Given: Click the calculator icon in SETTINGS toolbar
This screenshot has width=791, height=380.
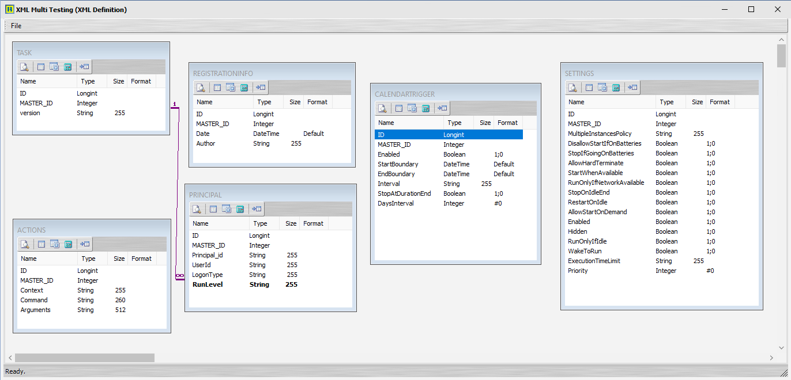Looking at the screenshot, I should (x=616, y=88).
